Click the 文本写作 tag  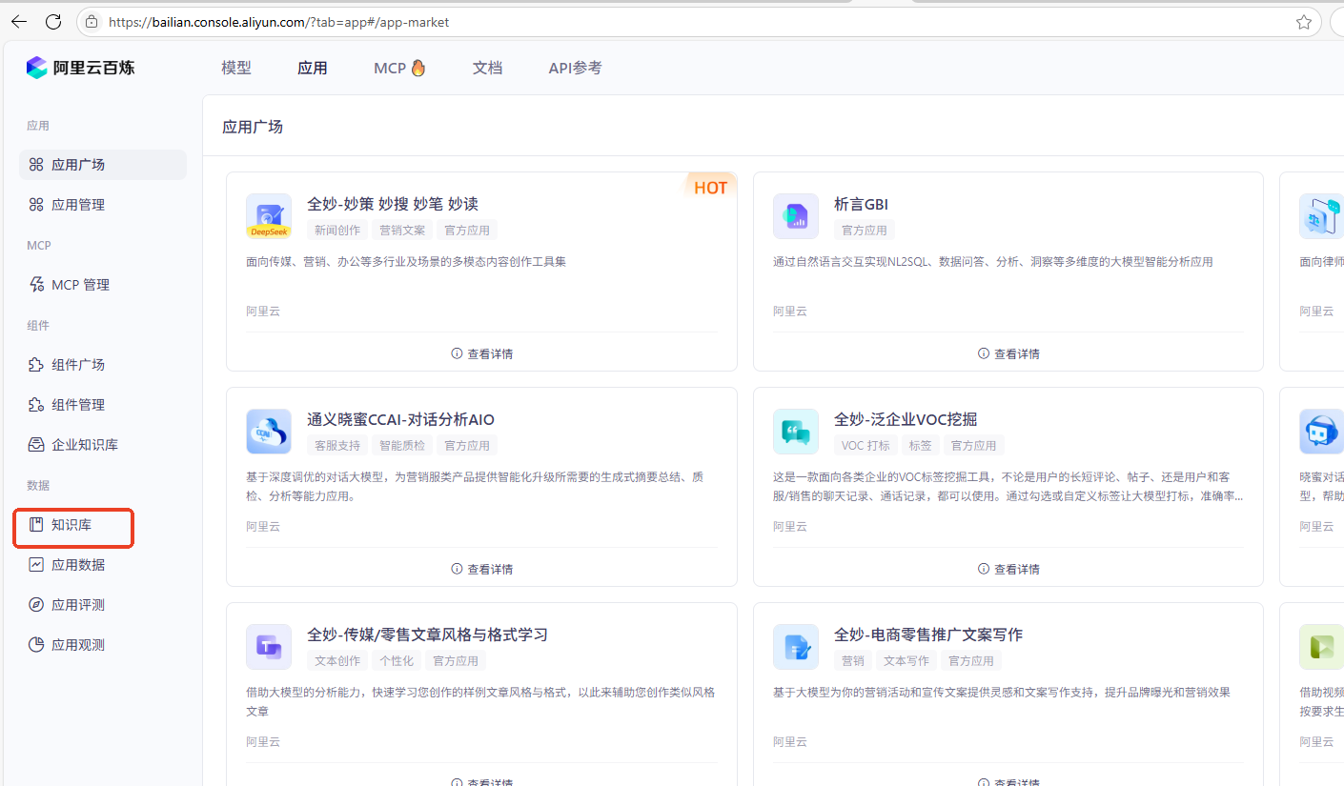point(906,660)
